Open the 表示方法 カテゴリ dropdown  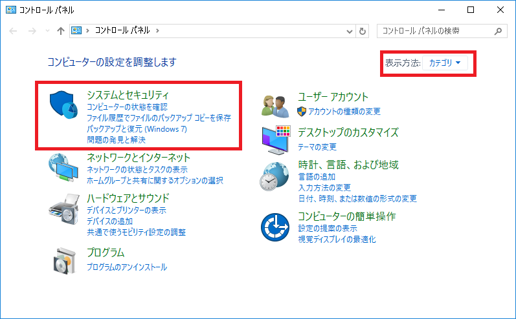point(445,63)
